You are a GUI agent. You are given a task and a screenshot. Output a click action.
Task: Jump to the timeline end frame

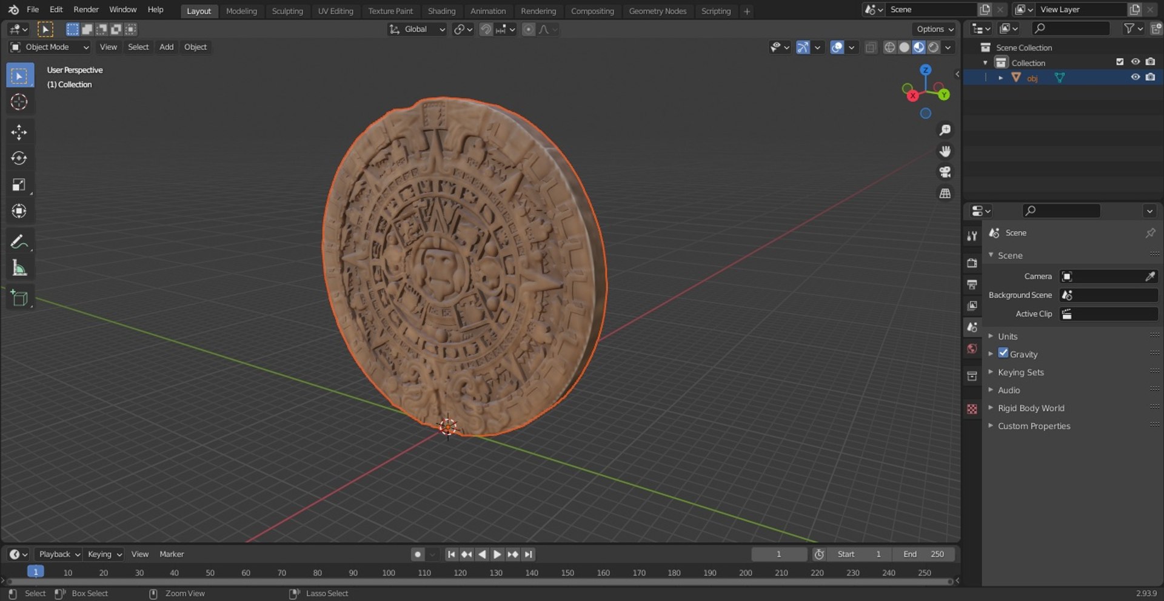528,554
